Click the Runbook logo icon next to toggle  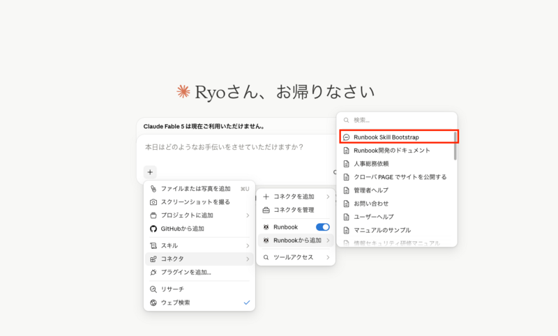266,227
